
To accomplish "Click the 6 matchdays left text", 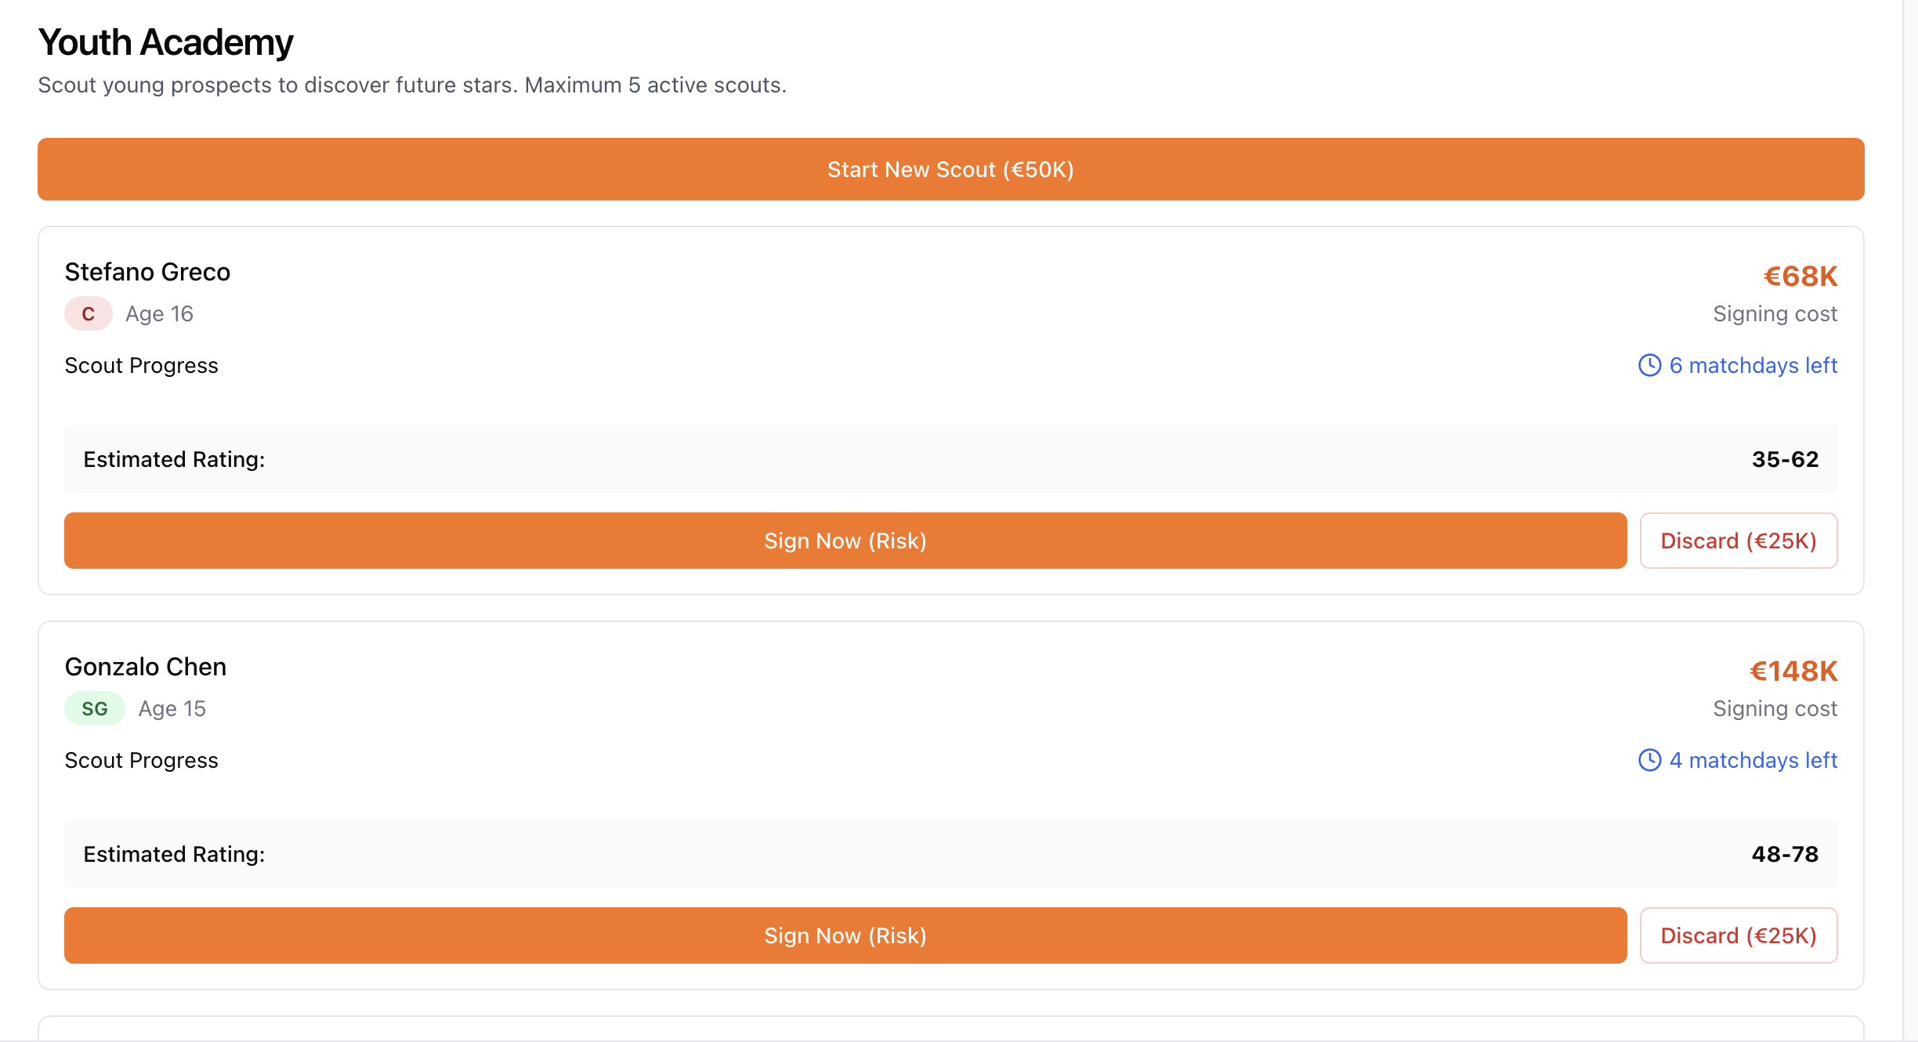I will (x=1753, y=366).
